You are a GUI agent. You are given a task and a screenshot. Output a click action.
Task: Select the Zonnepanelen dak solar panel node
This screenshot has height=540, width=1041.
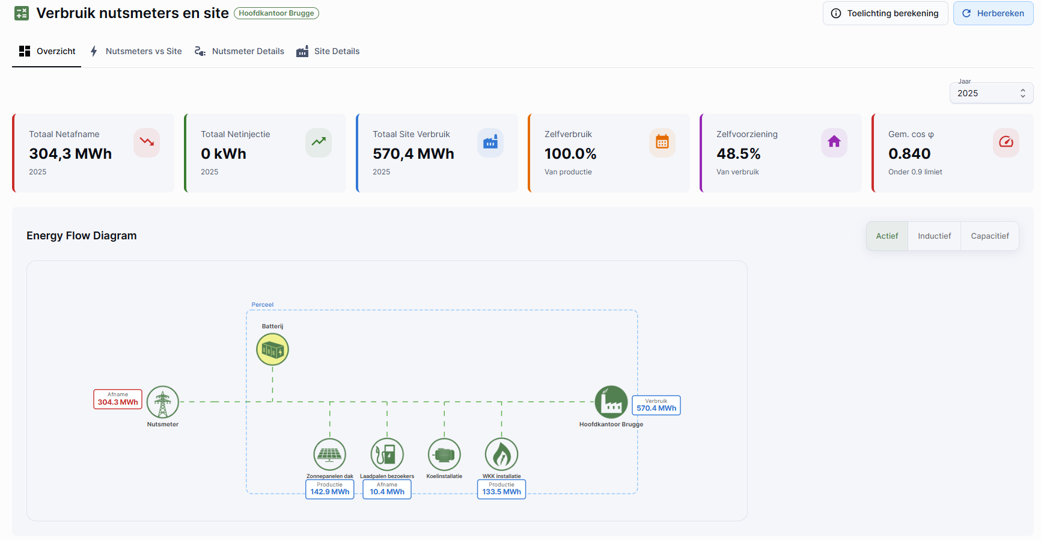(330, 454)
